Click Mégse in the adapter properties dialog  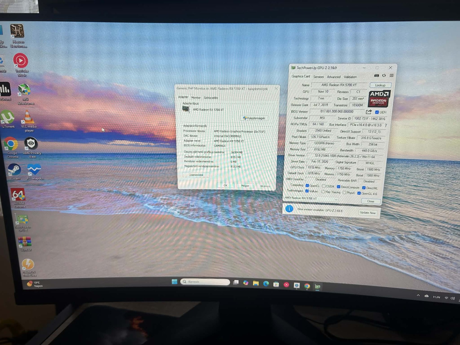245,186
